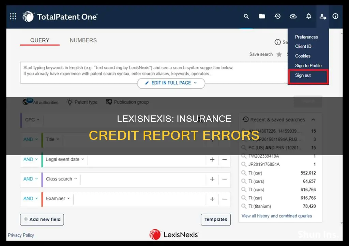Open the Privacy Policy link
The height and width of the screenshot is (246, 349).
(21, 235)
